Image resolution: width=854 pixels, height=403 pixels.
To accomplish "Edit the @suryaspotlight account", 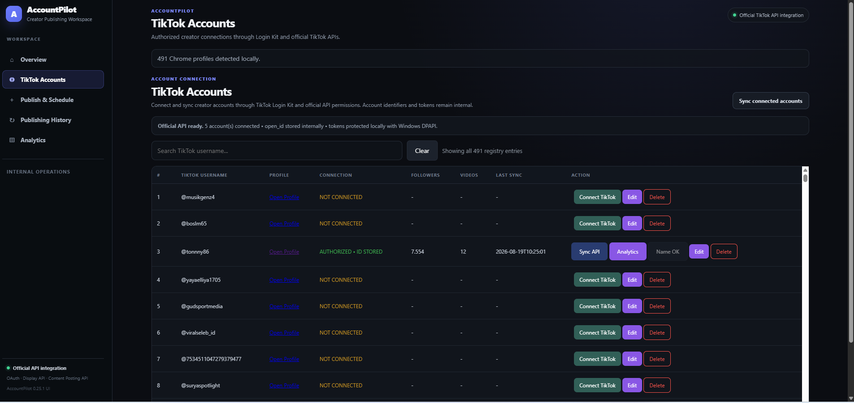I will pyautogui.click(x=632, y=386).
